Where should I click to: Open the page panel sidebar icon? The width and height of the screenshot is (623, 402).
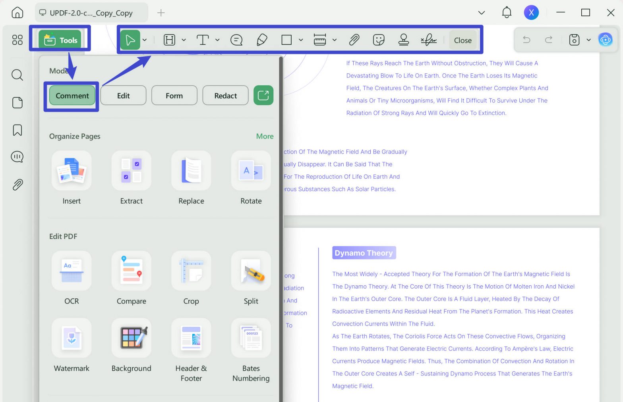point(17,102)
